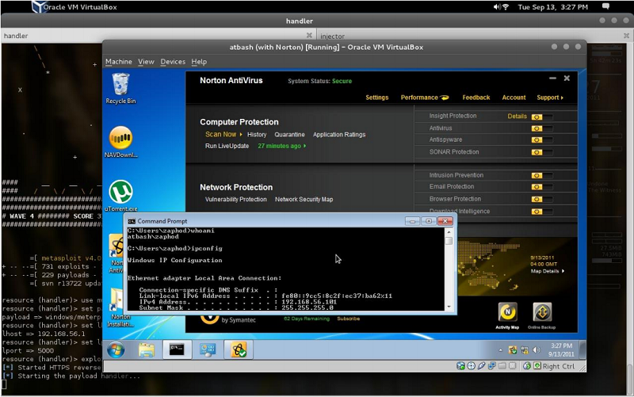
Task: Expand the 27 minutes ago LiveUpdate arrow
Action: pos(305,146)
